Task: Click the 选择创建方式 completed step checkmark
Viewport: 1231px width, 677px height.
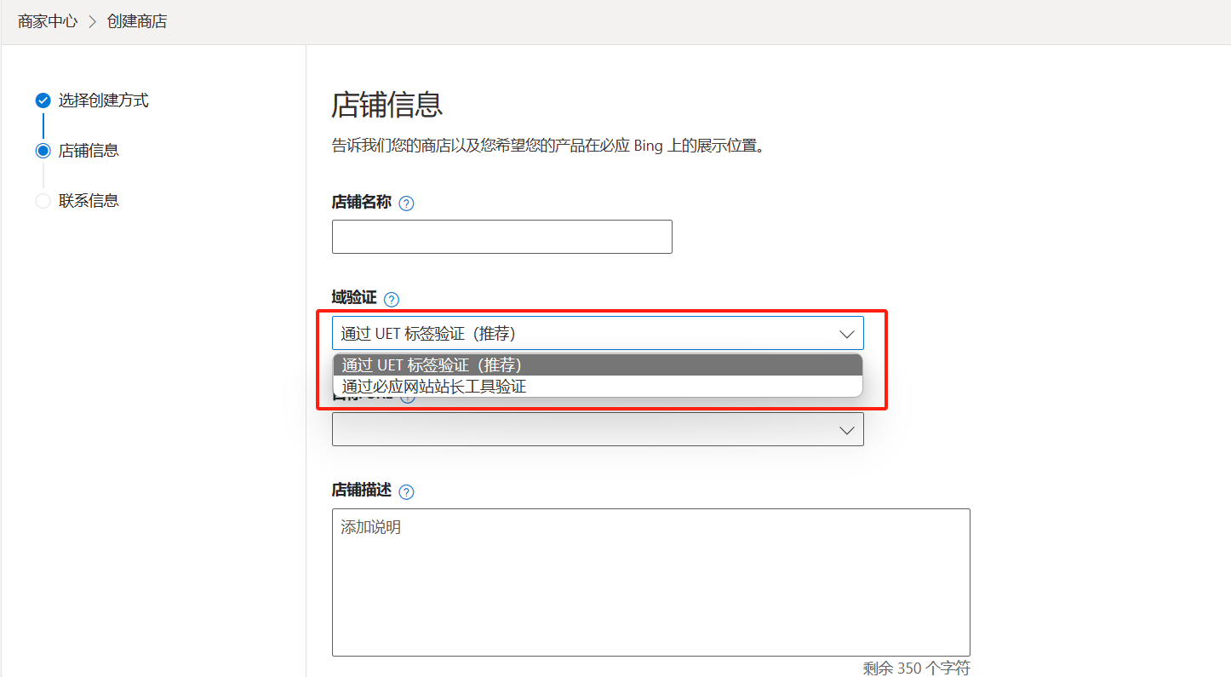Action: pos(43,100)
